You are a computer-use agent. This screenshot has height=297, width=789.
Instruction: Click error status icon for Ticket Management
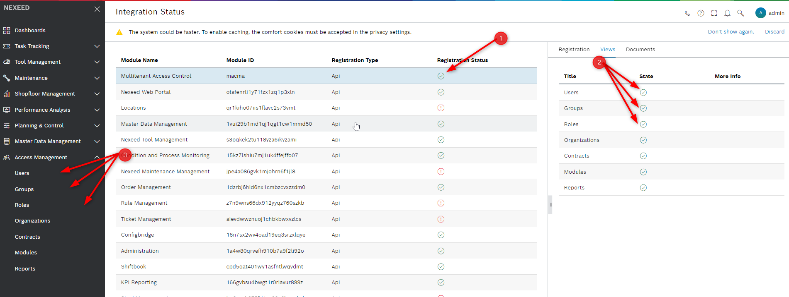point(441,219)
